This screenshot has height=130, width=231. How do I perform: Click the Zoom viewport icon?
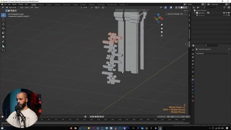click(162, 25)
